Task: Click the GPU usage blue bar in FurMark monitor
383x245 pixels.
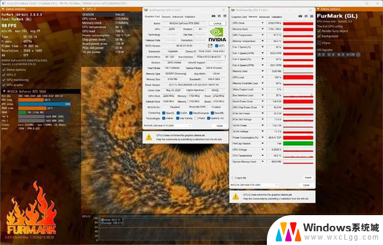Action: point(44,104)
